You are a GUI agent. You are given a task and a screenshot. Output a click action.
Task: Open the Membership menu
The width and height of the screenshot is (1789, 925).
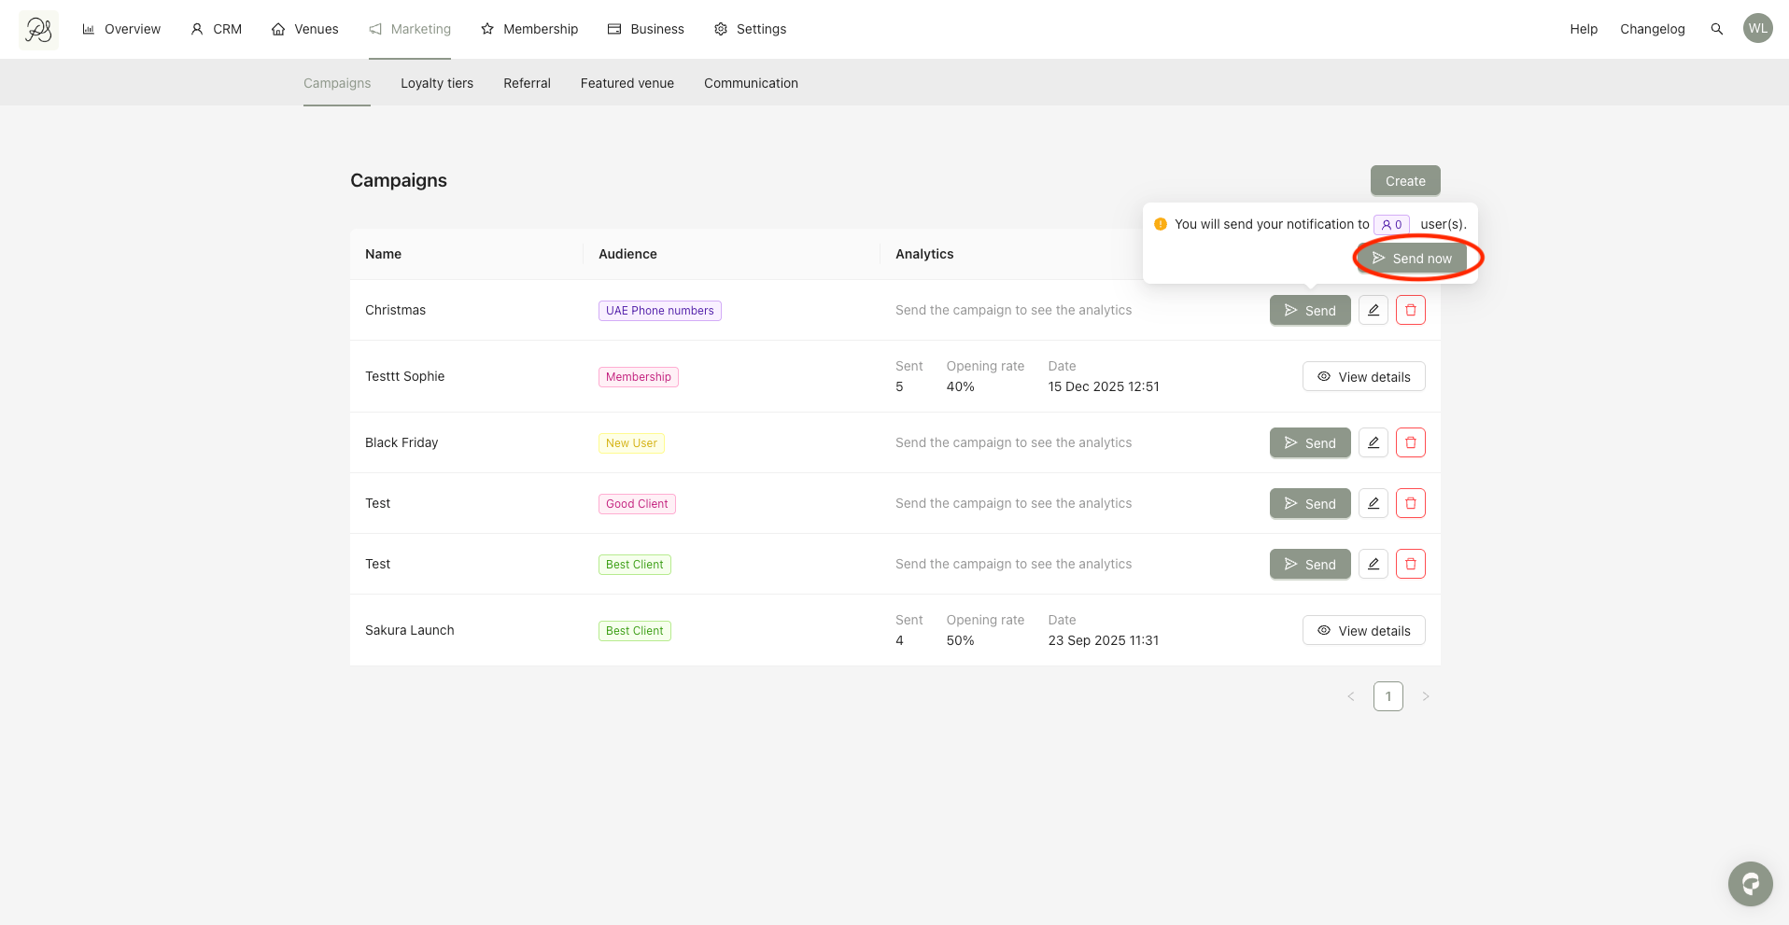(529, 29)
